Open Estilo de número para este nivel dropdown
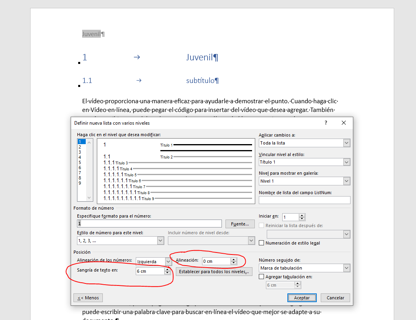Screen dimensions: 416x320 tap(160, 241)
